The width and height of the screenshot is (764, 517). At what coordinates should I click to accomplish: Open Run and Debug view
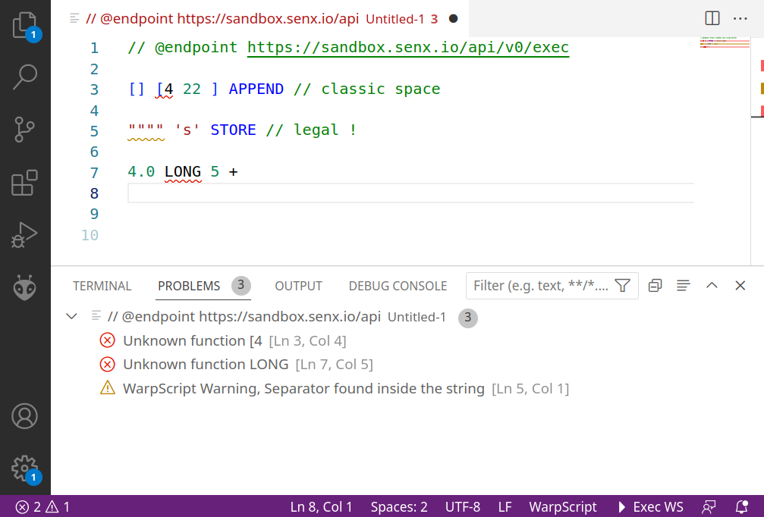(x=25, y=235)
